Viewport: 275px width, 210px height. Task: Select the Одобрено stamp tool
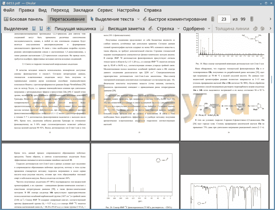pos(194,29)
